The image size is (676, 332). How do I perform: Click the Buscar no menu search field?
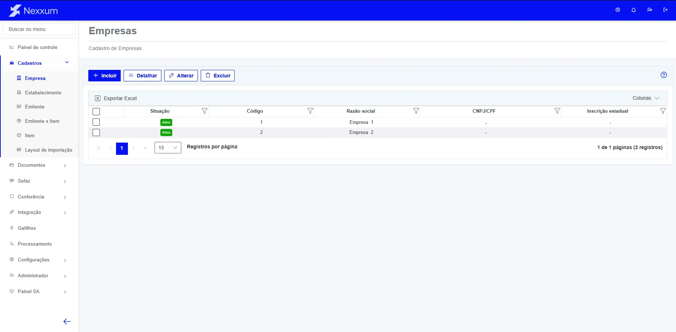pyautogui.click(x=39, y=29)
